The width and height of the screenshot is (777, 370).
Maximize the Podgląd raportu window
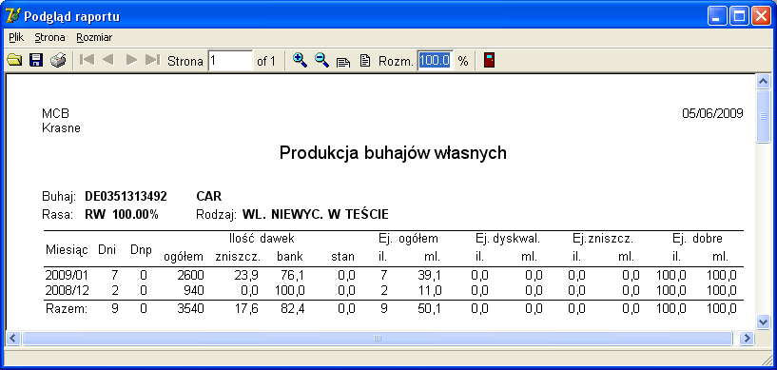pos(739,17)
